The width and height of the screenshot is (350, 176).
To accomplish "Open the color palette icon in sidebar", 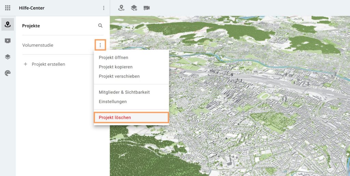I will (8, 73).
